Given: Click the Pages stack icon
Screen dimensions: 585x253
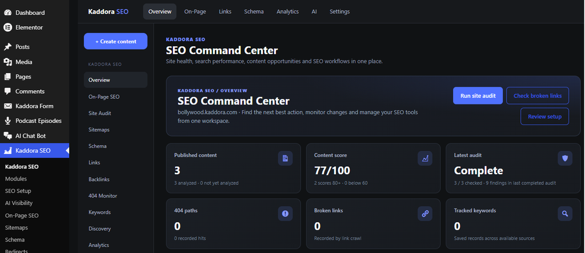Looking at the screenshot, I should 7,77.
